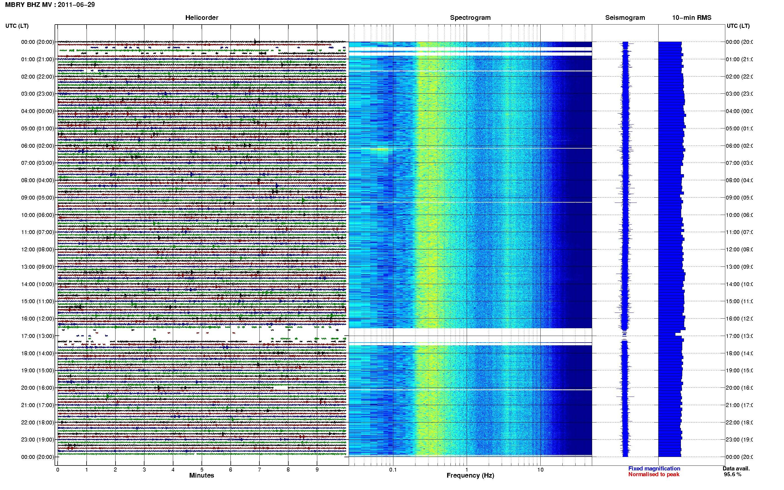
Task: Click the right-axis label starting "06:00 (02:"
Action: (739, 146)
